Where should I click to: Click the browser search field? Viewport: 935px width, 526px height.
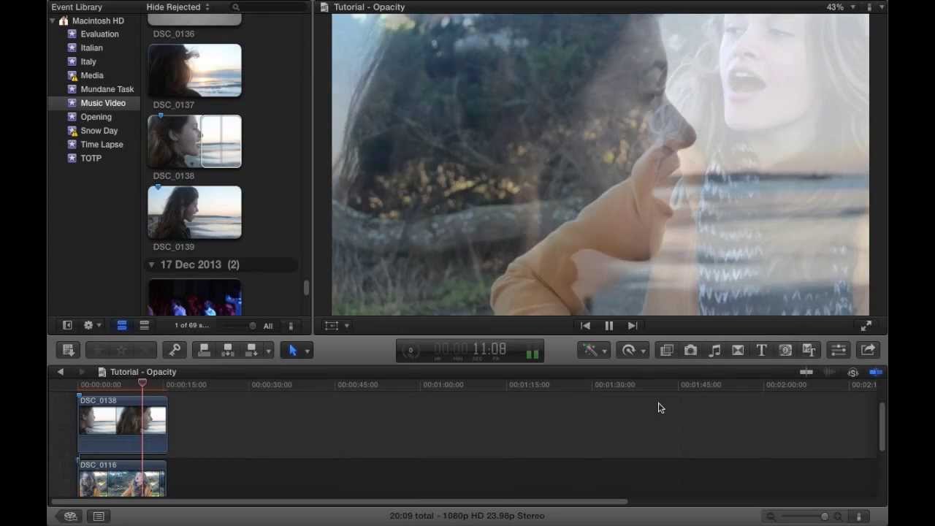[267, 7]
